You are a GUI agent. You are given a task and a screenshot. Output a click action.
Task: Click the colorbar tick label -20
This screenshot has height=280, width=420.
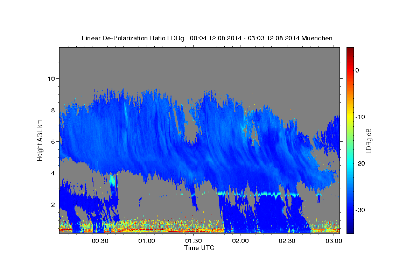pyautogui.click(x=360, y=163)
